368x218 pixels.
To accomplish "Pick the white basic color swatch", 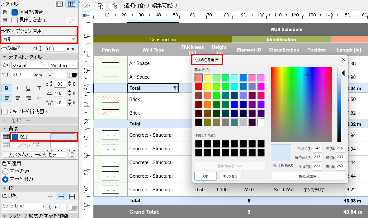I will [261, 122].
